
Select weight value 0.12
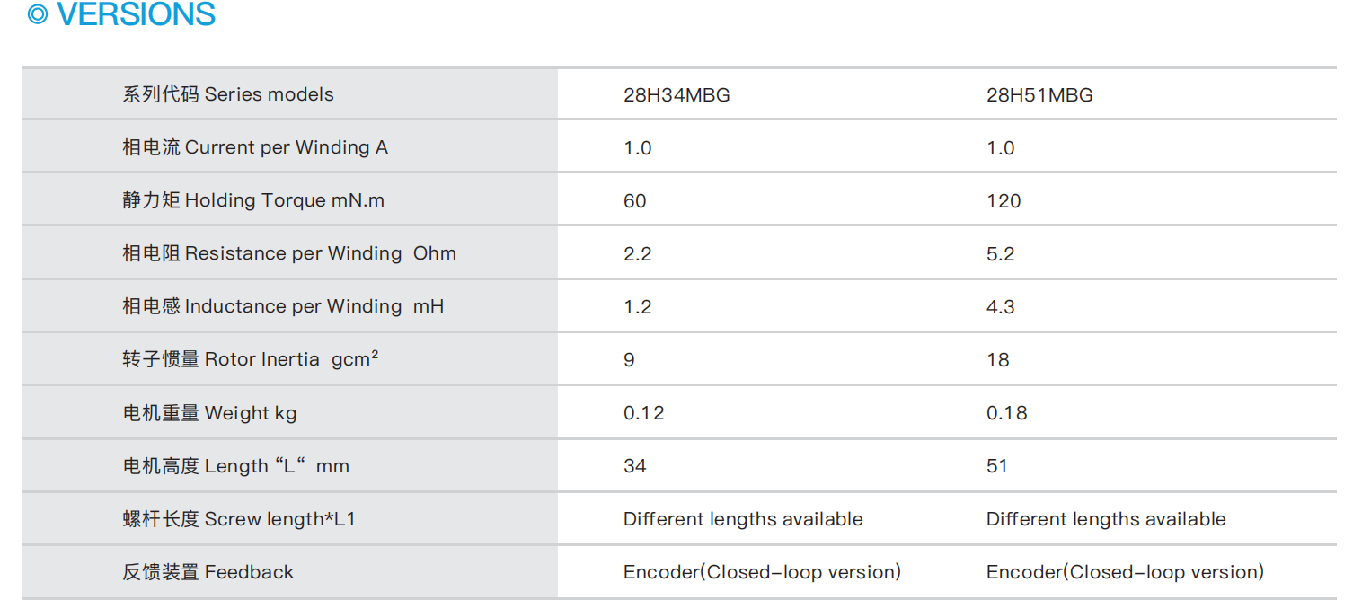pyautogui.click(x=643, y=413)
